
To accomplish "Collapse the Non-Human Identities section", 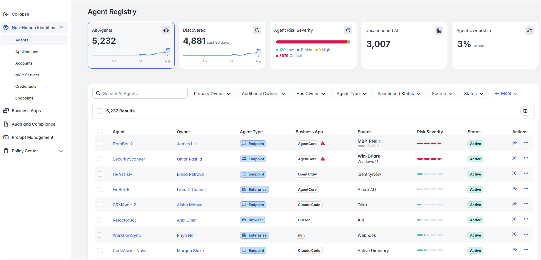I will [x=61, y=27].
